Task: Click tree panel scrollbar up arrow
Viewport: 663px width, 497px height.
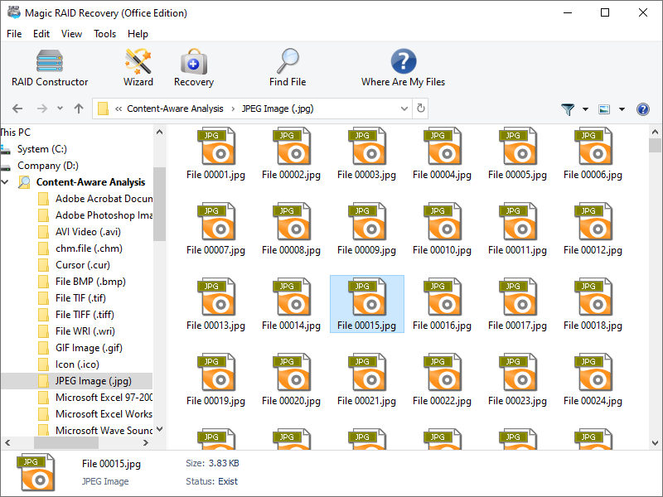Action: [159, 133]
